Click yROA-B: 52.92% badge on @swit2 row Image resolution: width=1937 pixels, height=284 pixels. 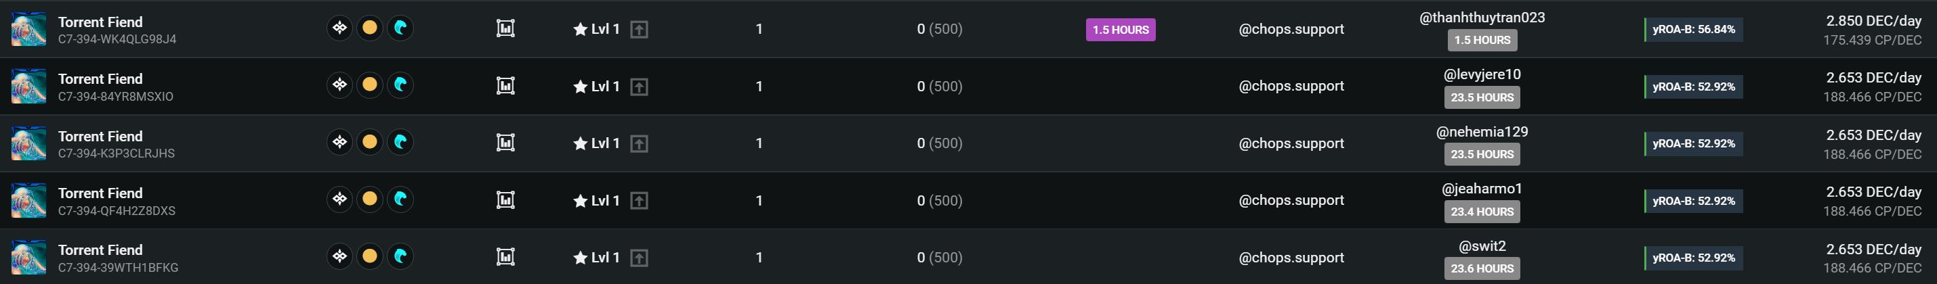click(x=1693, y=258)
